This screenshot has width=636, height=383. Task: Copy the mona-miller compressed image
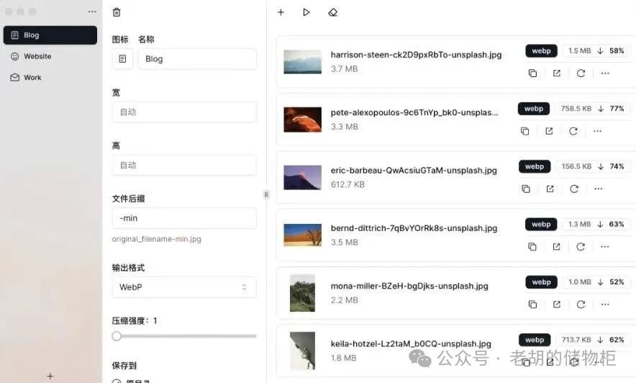532,305
